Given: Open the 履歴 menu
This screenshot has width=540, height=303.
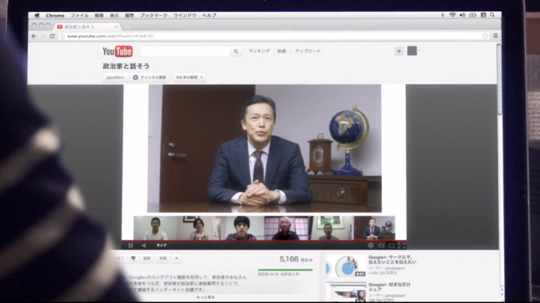Looking at the screenshot, I should point(129,16).
